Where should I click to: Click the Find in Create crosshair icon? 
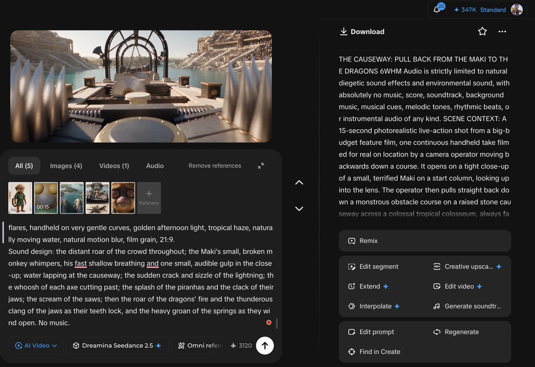pyautogui.click(x=352, y=351)
